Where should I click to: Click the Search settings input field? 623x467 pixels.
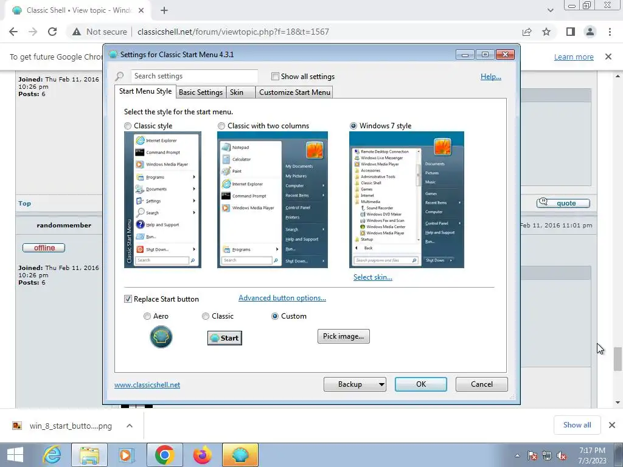click(194, 76)
